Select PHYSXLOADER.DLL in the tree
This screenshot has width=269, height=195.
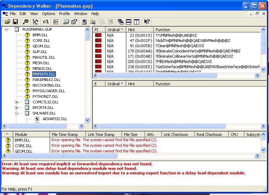[49, 91]
